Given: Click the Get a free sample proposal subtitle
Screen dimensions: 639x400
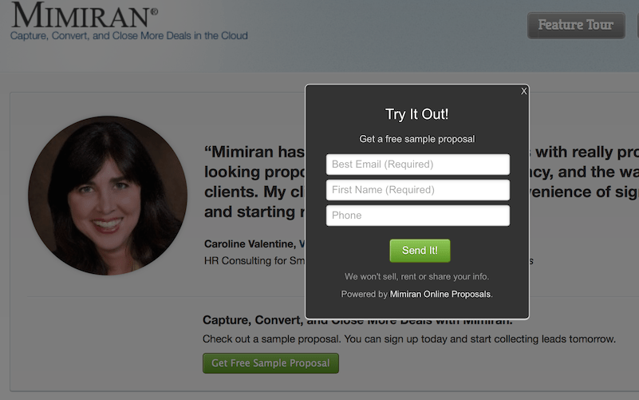Looking at the screenshot, I should [417, 139].
